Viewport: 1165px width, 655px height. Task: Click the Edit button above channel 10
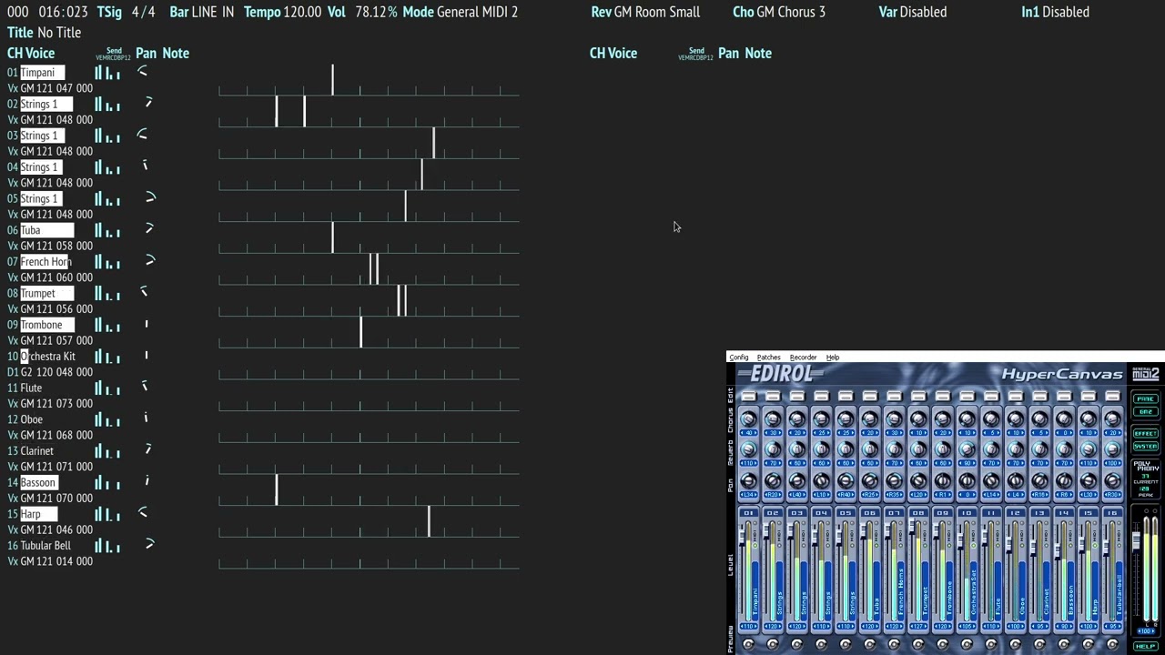coord(967,396)
